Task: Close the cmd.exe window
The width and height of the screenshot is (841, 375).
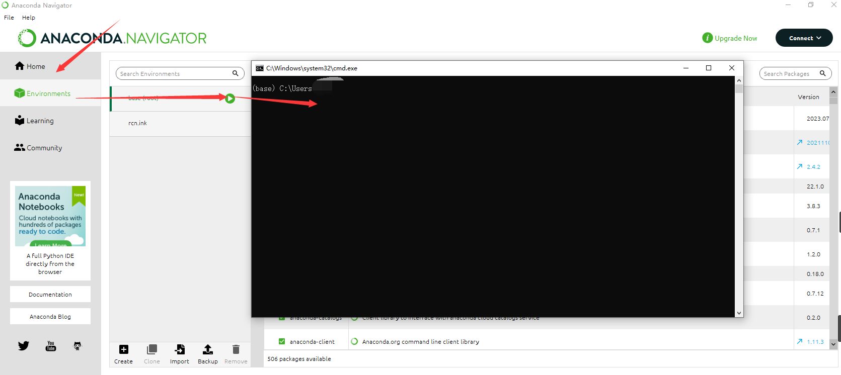Action: pyautogui.click(x=732, y=68)
